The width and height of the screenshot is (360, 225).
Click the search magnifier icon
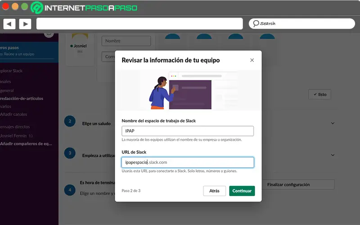(256, 23)
